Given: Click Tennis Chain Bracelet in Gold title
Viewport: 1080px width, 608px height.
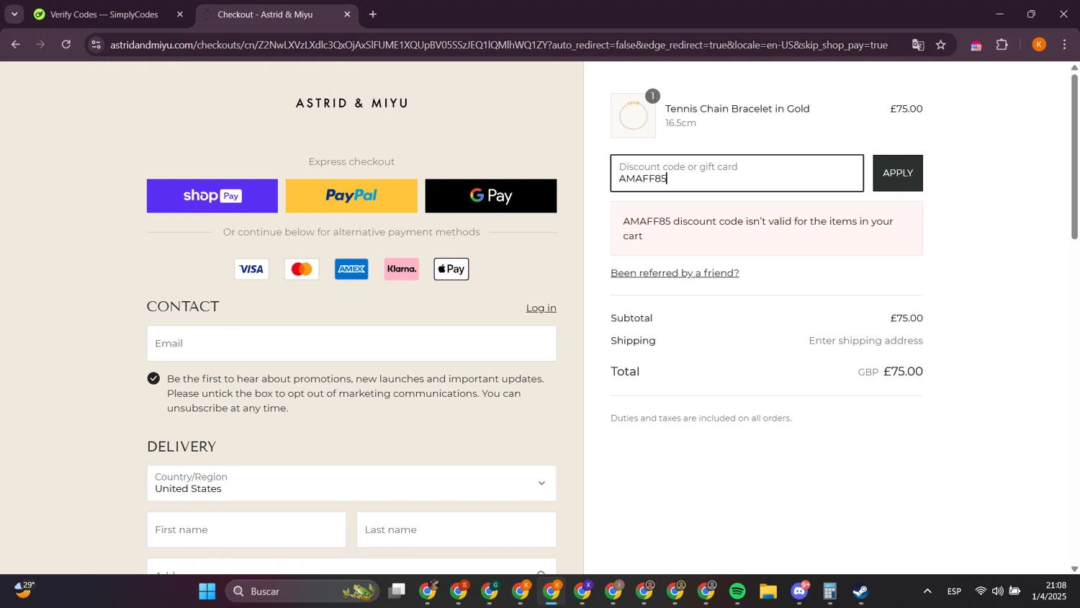Looking at the screenshot, I should (x=737, y=109).
